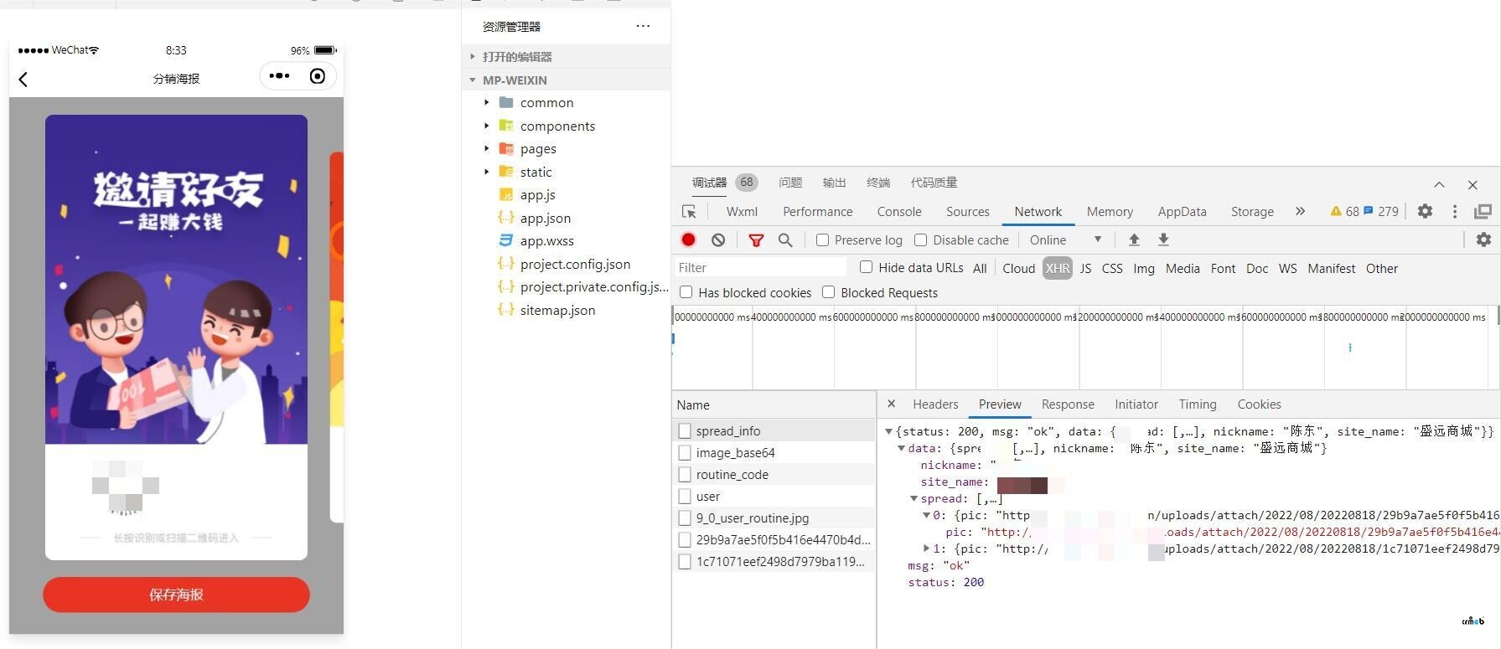1501x649 pixels.
Task: Export HAR file with the download arrow
Action: pyautogui.click(x=1163, y=240)
